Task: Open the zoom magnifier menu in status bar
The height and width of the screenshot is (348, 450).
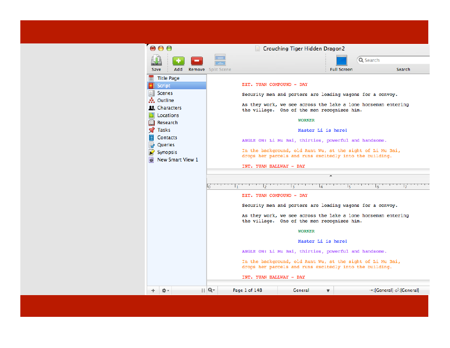Action: coord(211,290)
